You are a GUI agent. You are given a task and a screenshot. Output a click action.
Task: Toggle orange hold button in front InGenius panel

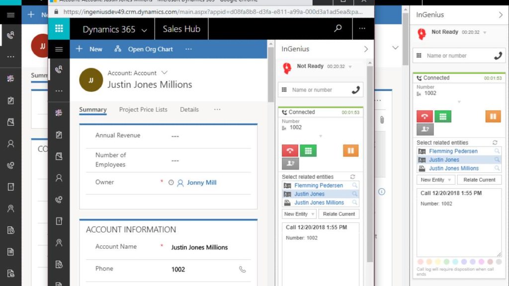[350, 150]
